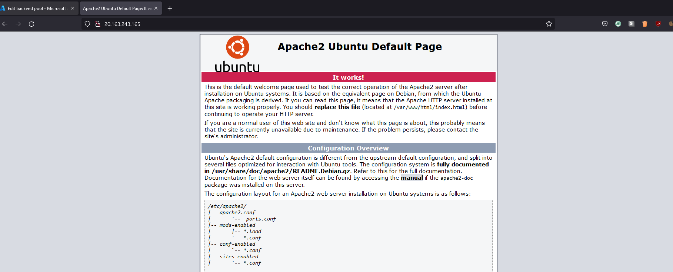Close the Edit backend pool tab

pos(72,9)
